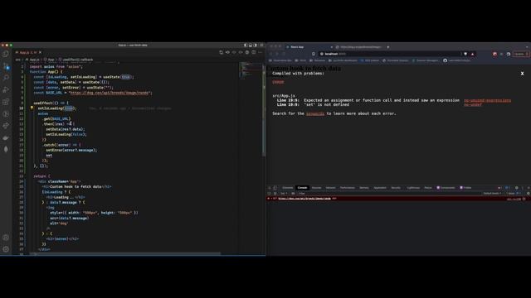Expand the console error message arrow

271,199
